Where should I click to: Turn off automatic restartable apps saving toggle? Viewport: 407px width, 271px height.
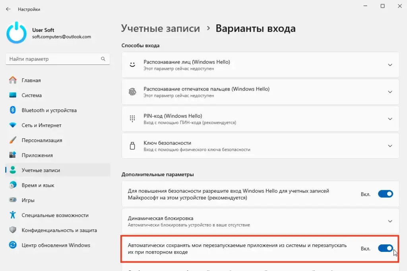pos(385,248)
